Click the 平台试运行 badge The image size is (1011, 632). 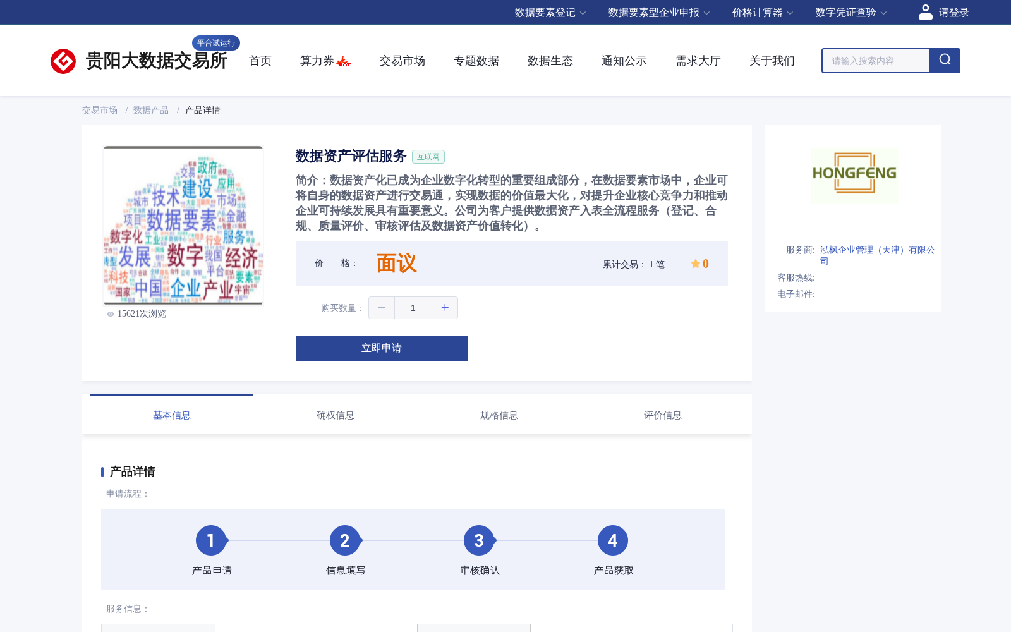[x=216, y=43]
